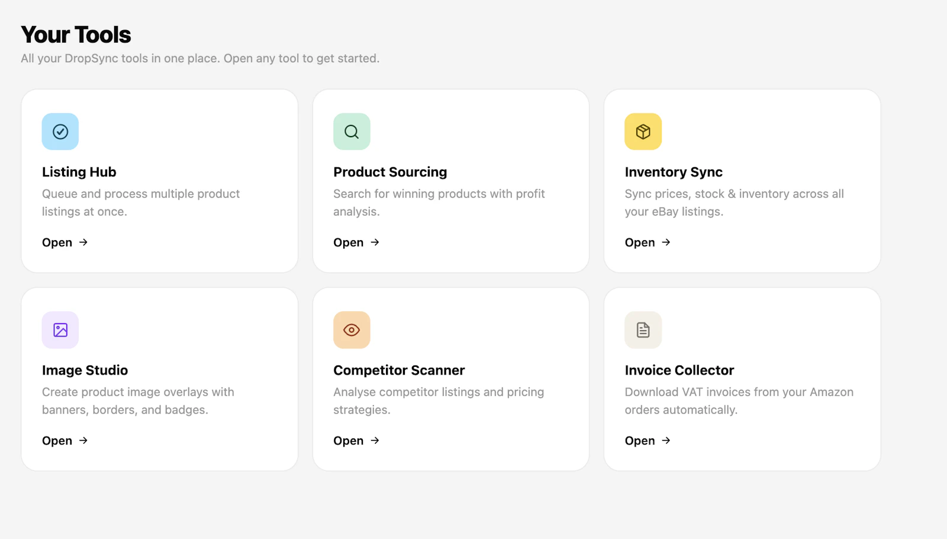Screen dimensions: 947x539
Task: Click 'Analyse competitor listings and pricing' description
Action: click(x=439, y=401)
